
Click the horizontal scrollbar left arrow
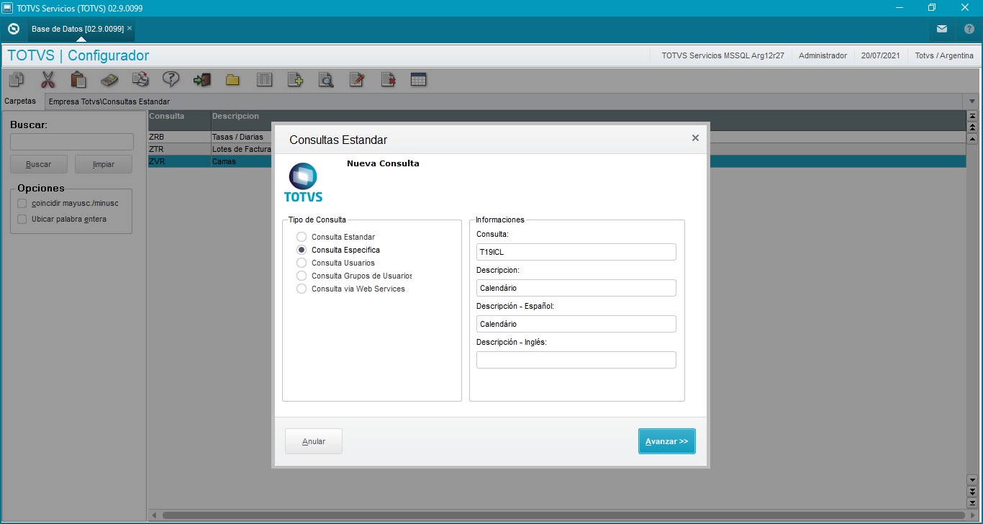point(154,515)
